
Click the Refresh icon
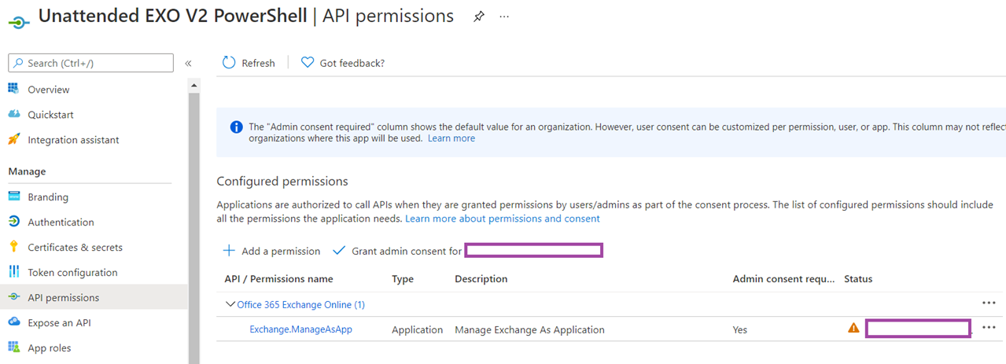(x=229, y=62)
